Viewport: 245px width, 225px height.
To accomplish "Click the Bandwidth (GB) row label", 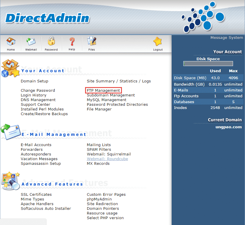I will coord(189,84).
